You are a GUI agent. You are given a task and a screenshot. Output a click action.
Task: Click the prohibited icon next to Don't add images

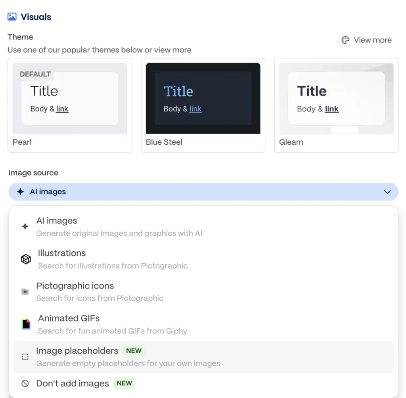point(25,383)
